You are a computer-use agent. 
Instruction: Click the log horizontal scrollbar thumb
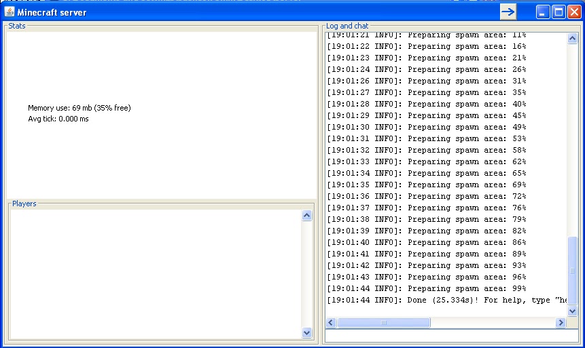[383, 323]
